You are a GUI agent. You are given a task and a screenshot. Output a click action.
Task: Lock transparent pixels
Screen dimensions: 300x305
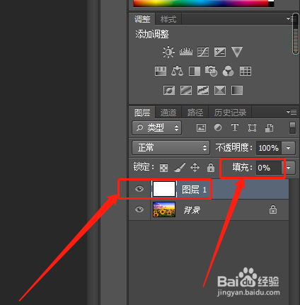pyautogui.click(x=163, y=168)
